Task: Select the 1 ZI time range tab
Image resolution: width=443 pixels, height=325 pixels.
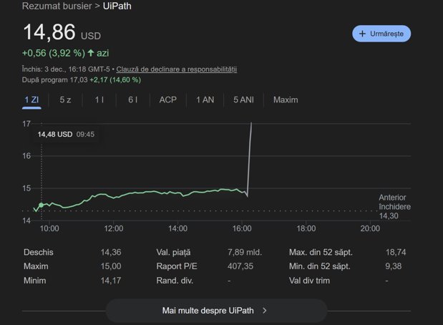Action: pos(31,100)
